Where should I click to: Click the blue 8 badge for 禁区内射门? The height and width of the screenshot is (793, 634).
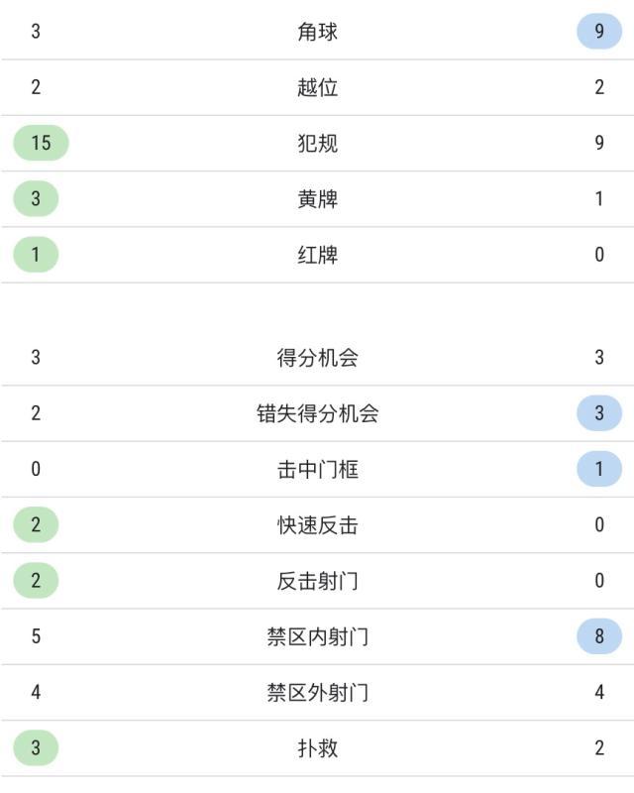[x=599, y=636]
